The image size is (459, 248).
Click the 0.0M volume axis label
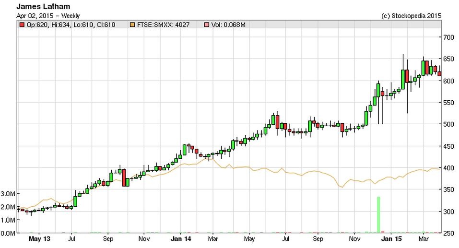pos(8,233)
